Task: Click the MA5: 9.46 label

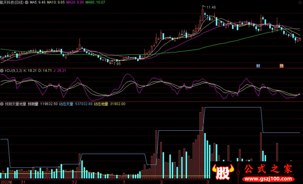Action: 37,3
